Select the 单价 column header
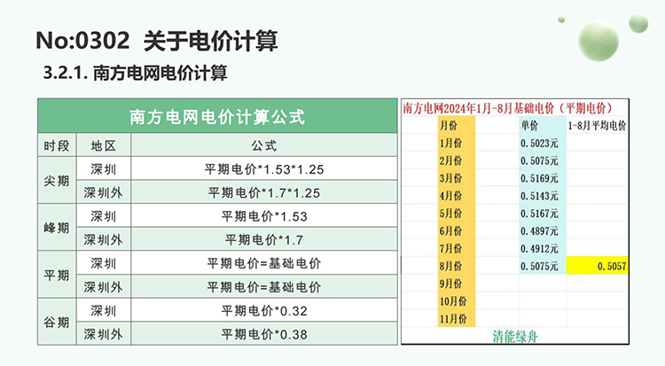 click(529, 126)
